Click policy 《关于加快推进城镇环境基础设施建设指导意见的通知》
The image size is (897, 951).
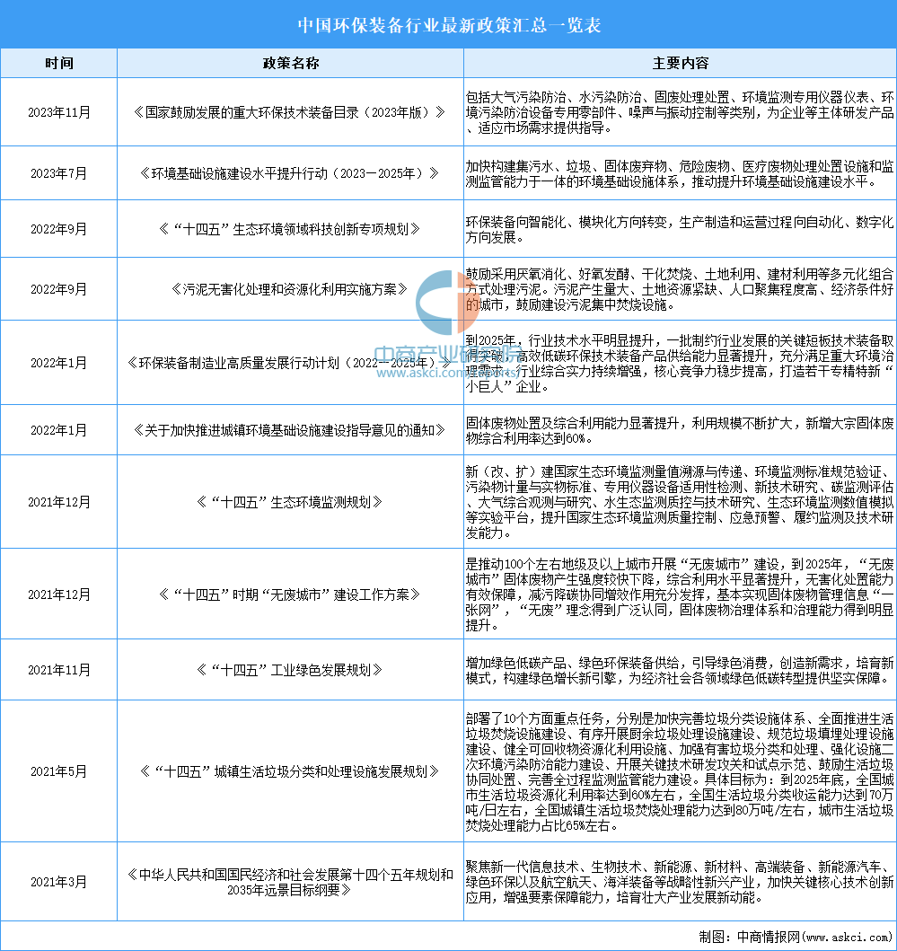coord(290,430)
